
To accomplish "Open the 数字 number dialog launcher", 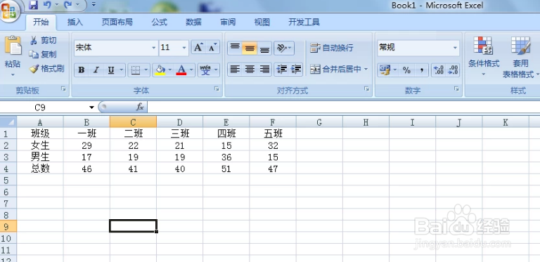I will (x=456, y=89).
